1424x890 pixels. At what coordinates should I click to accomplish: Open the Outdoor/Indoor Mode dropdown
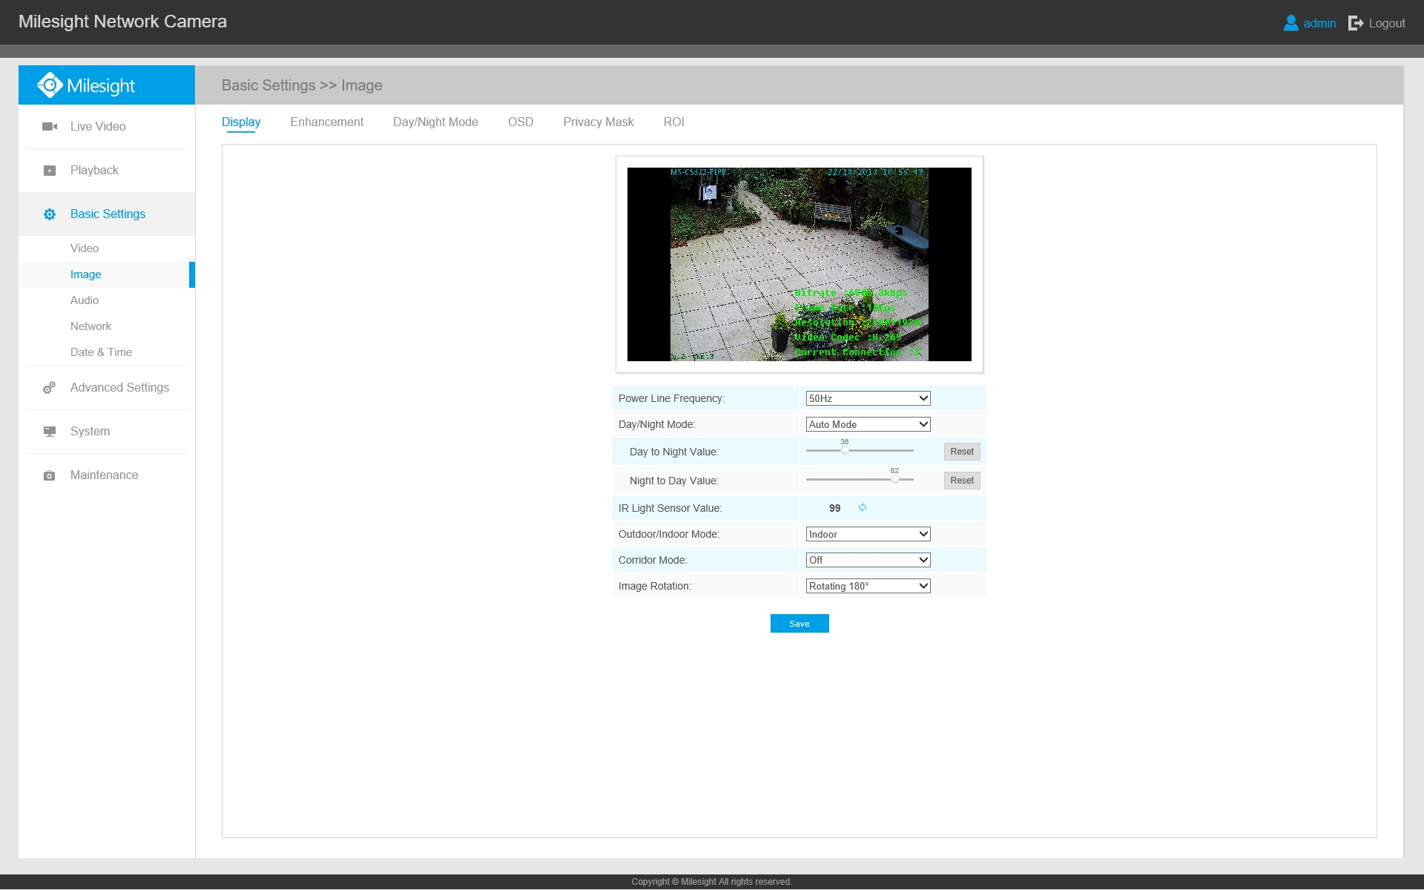[x=868, y=534]
